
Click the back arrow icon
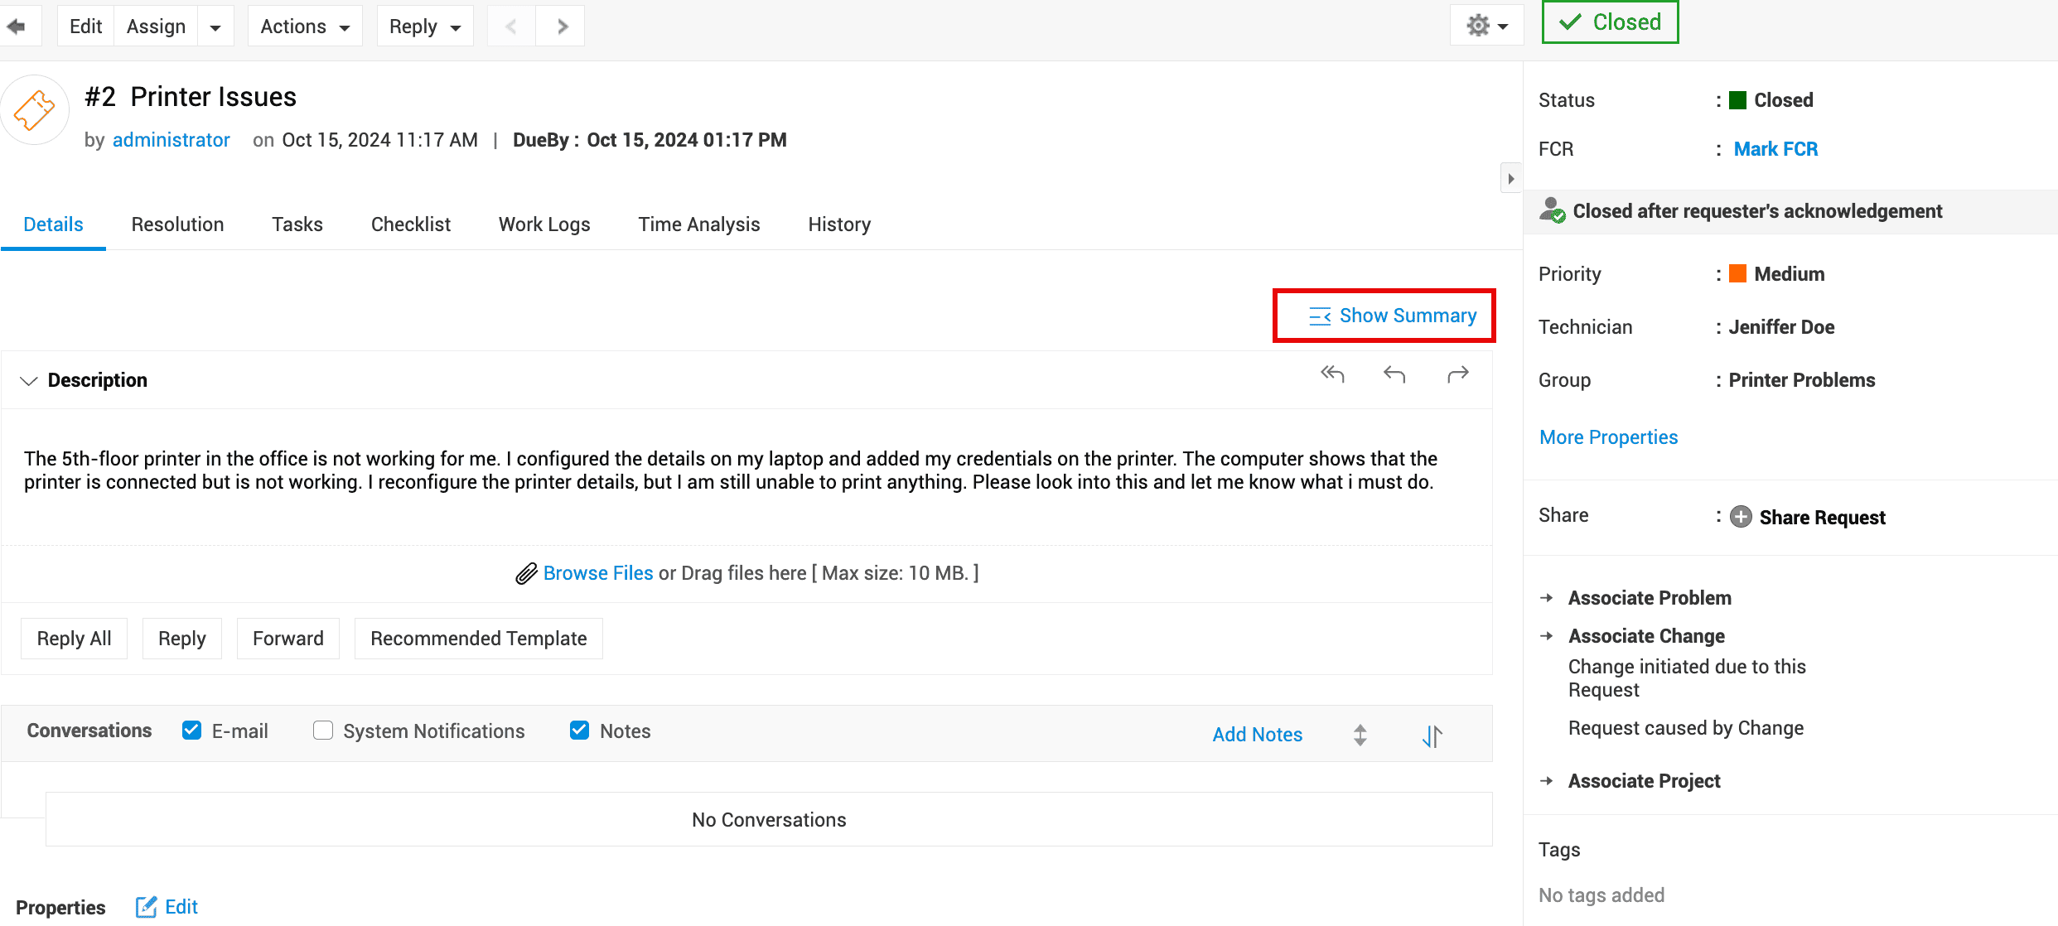(16, 27)
